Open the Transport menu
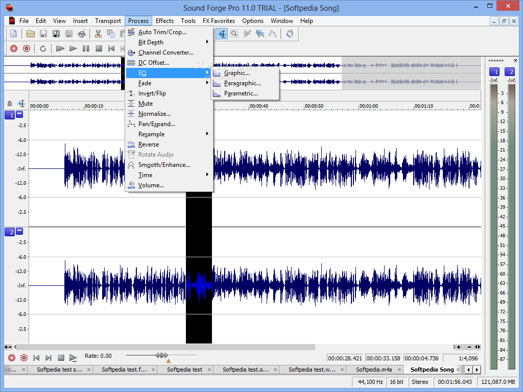 tap(108, 20)
